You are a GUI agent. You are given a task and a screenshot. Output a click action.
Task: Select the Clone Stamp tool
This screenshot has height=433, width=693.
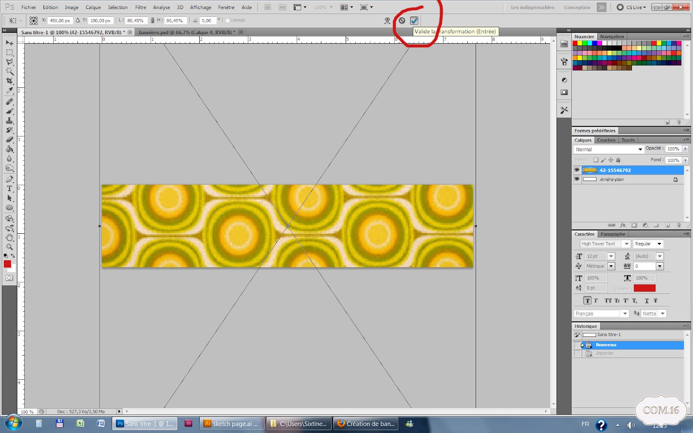tap(9, 121)
